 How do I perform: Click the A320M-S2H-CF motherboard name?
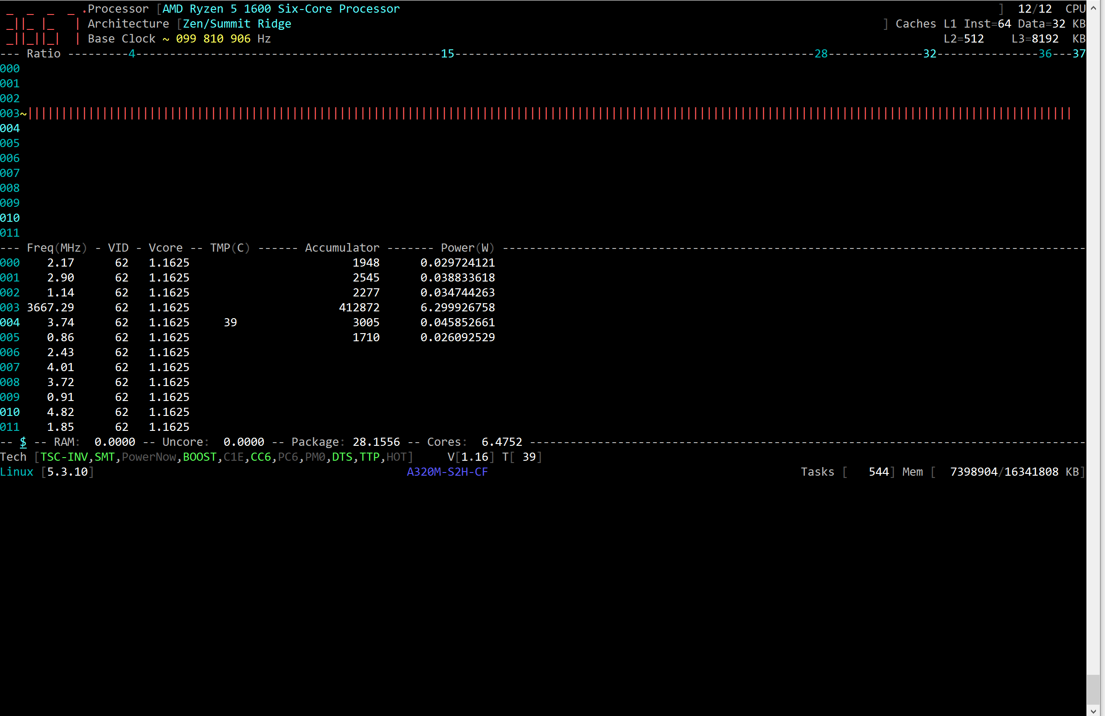(447, 472)
